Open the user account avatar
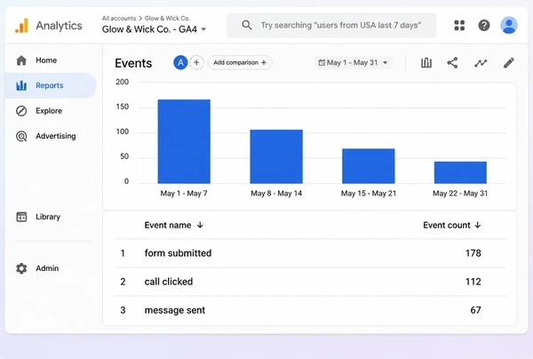The width and height of the screenshot is (533, 359). [x=509, y=25]
